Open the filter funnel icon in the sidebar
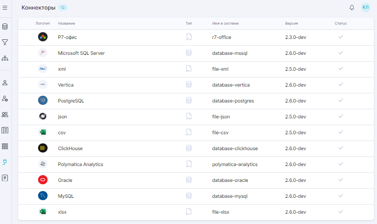 [5, 42]
